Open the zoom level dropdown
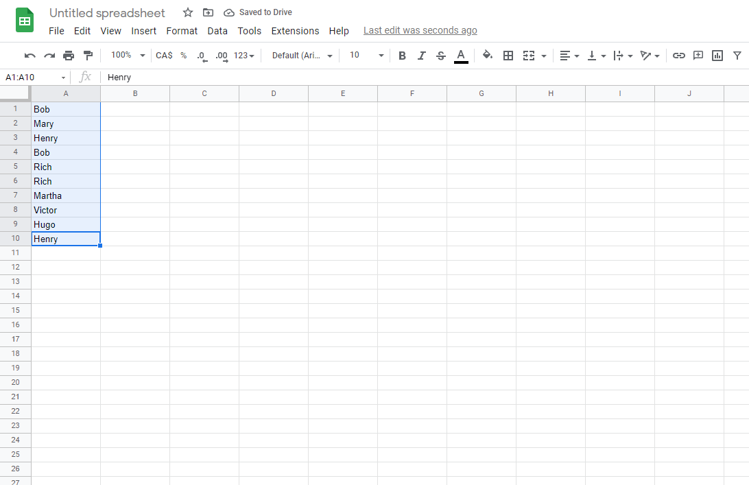 [x=127, y=55]
